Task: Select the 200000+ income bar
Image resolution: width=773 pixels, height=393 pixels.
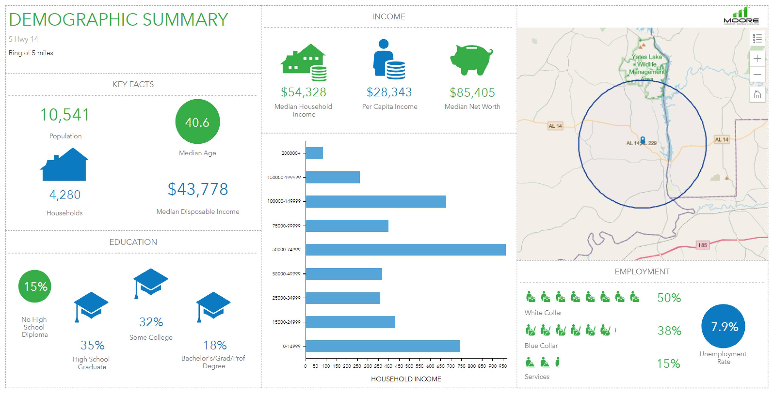Action: coord(314,153)
